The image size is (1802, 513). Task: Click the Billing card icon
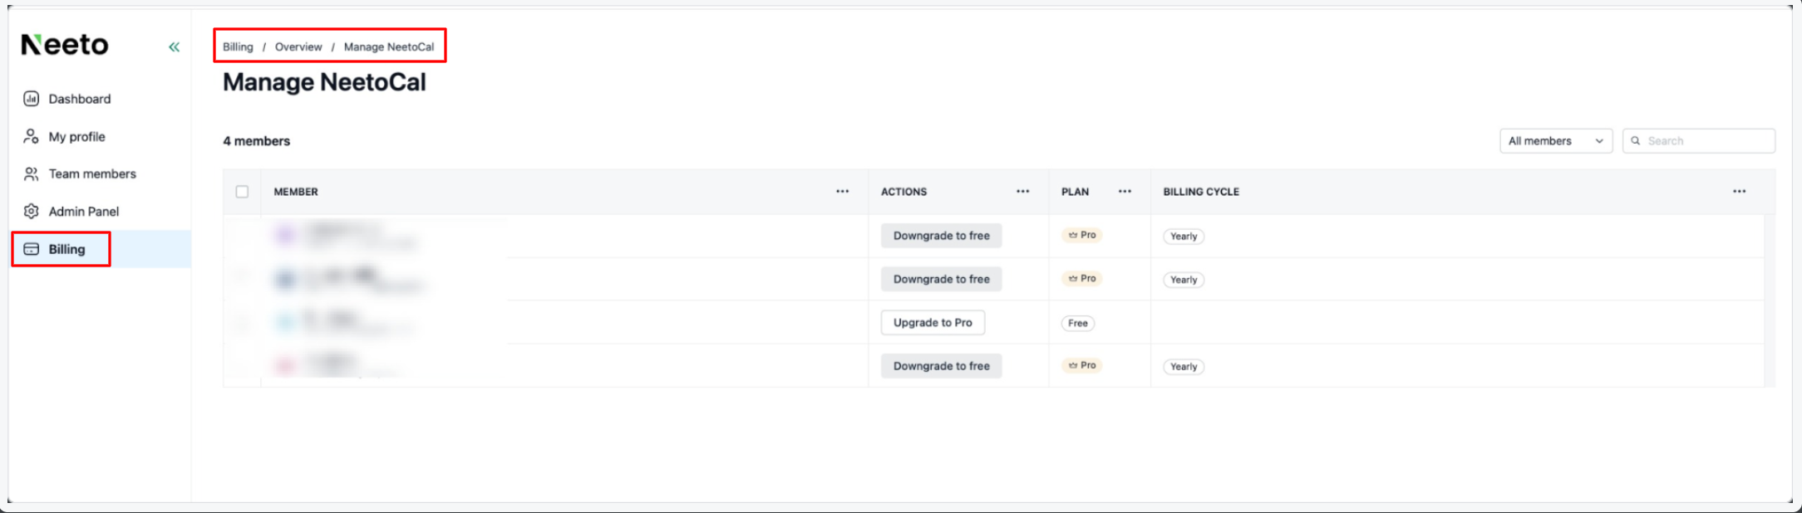[x=32, y=249]
